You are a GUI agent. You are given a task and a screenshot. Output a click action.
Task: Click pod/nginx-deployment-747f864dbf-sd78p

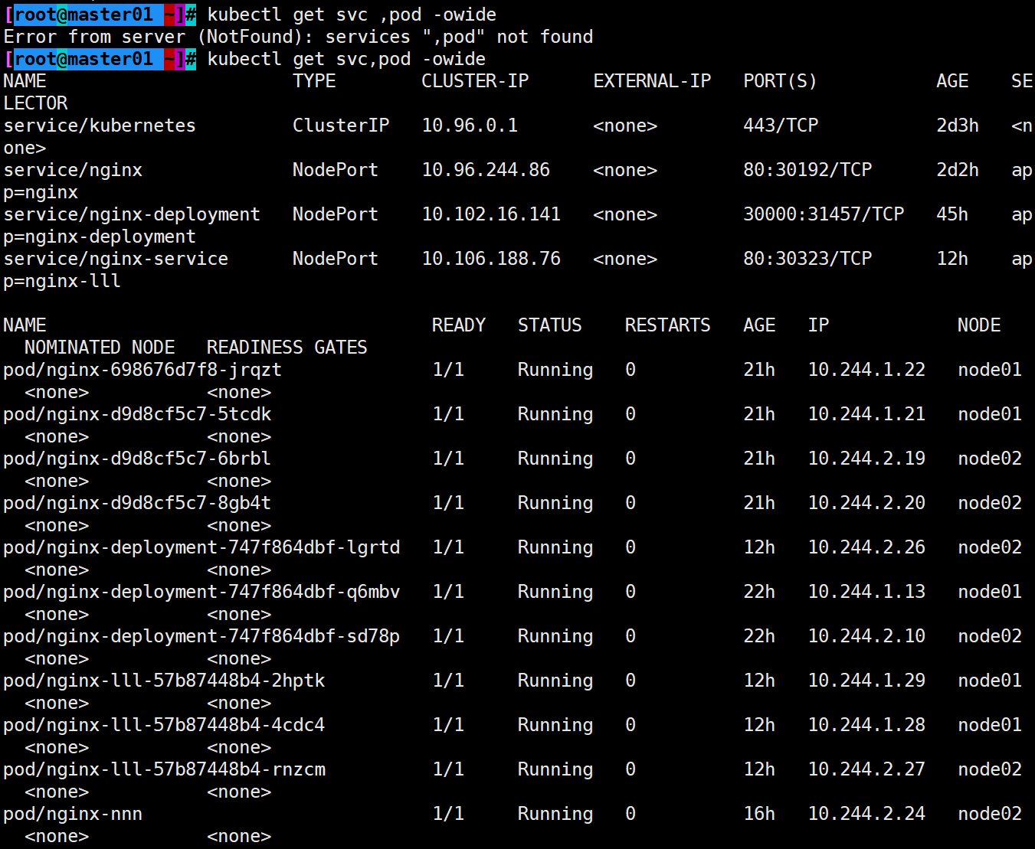[x=201, y=636]
